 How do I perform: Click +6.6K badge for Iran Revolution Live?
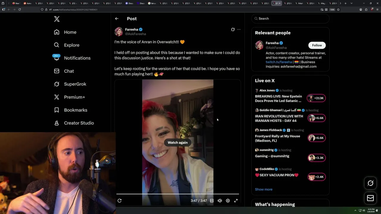click(x=316, y=118)
